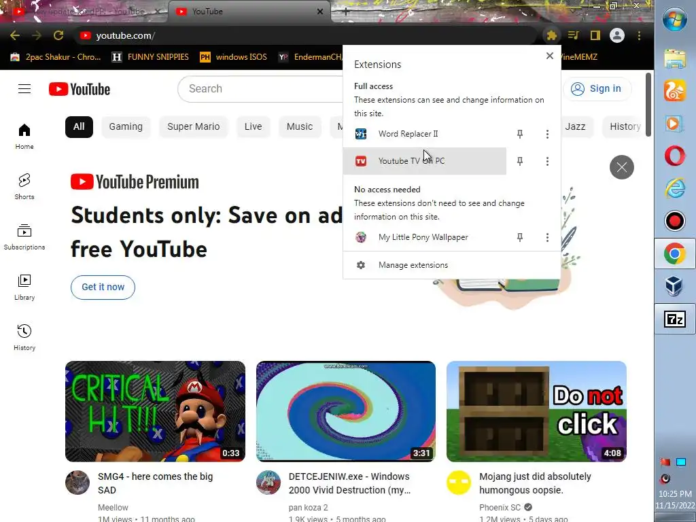
Task: Open History in YouTube sidebar
Action: [24, 337]
